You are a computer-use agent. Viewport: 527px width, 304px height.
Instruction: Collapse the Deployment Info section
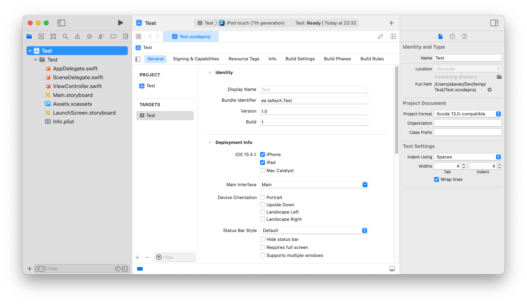(x=210, y=142)
